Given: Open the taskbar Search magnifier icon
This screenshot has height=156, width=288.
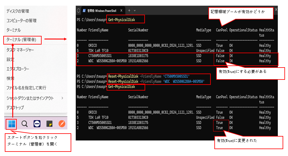Looking at the screenshot, I should click(25, 124).
